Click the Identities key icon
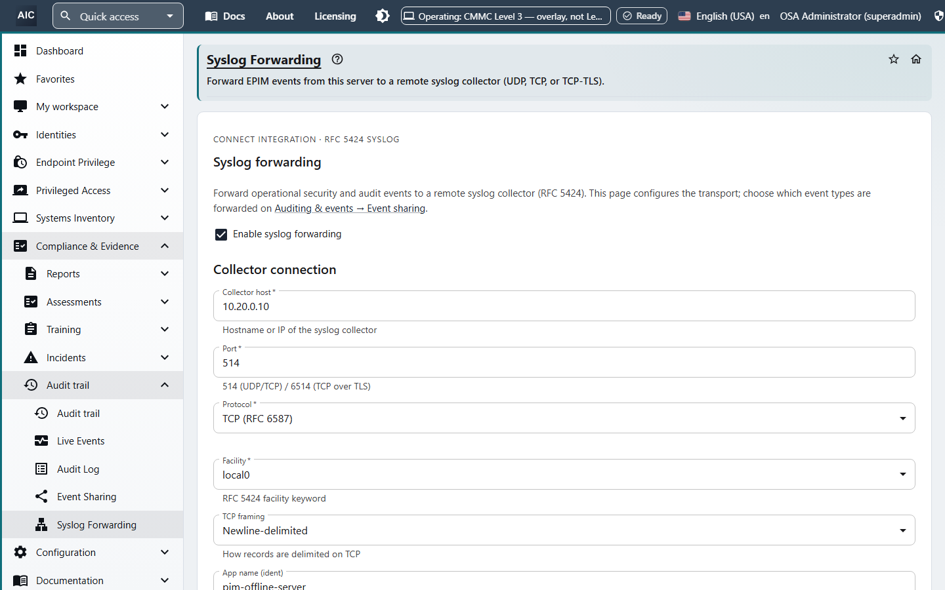Screen dimensions: 945x590 click(20, 134)
